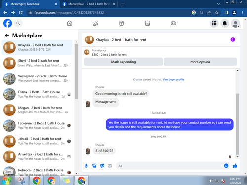Open the Chrome profile icon
247x185 pixels.
pos(234,12)
